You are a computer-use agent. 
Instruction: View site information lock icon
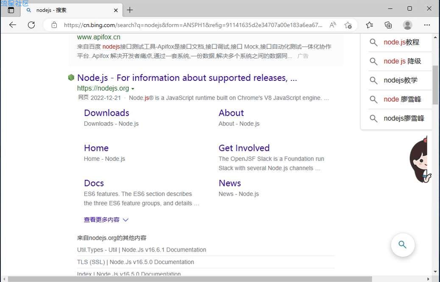(54, 25)
